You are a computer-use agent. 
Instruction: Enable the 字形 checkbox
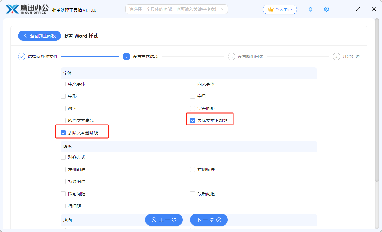[x=63, y=96]
